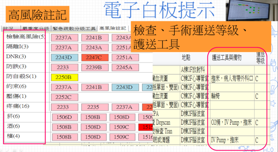
Task: Open the 緊急疏散分級工具 tab
Action: tap(74, 28)
